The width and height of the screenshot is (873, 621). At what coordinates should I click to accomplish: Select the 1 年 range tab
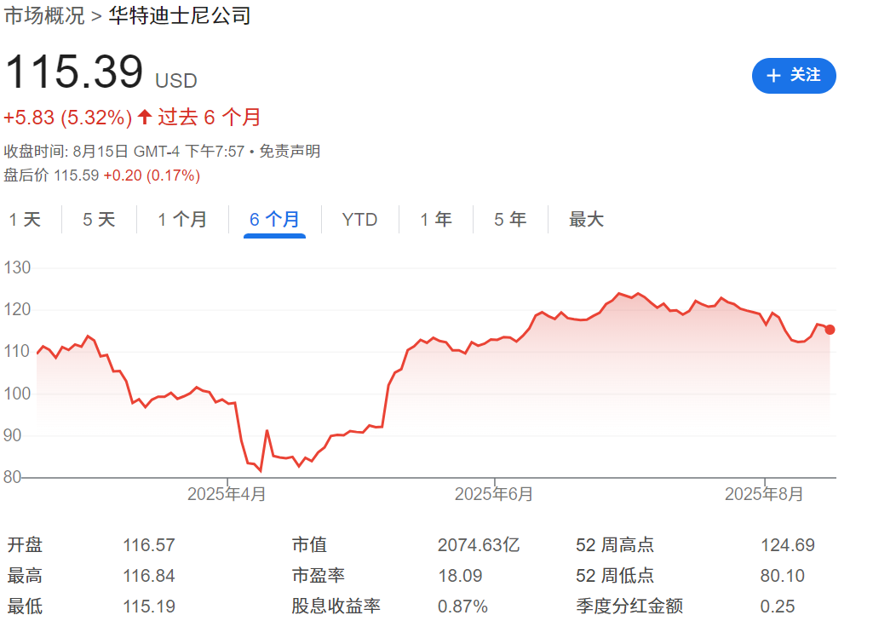(x=436, y=220)
